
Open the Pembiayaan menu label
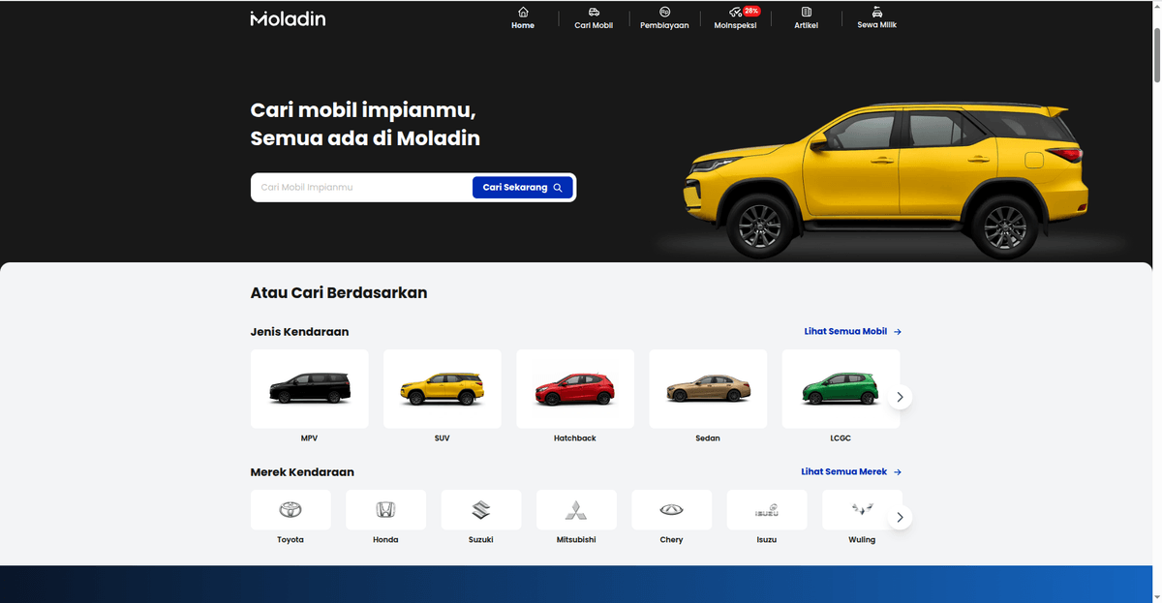coord(664,25)
